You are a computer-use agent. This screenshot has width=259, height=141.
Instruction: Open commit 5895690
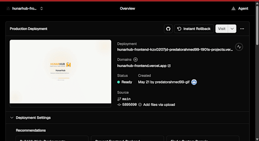pos(129,105)
